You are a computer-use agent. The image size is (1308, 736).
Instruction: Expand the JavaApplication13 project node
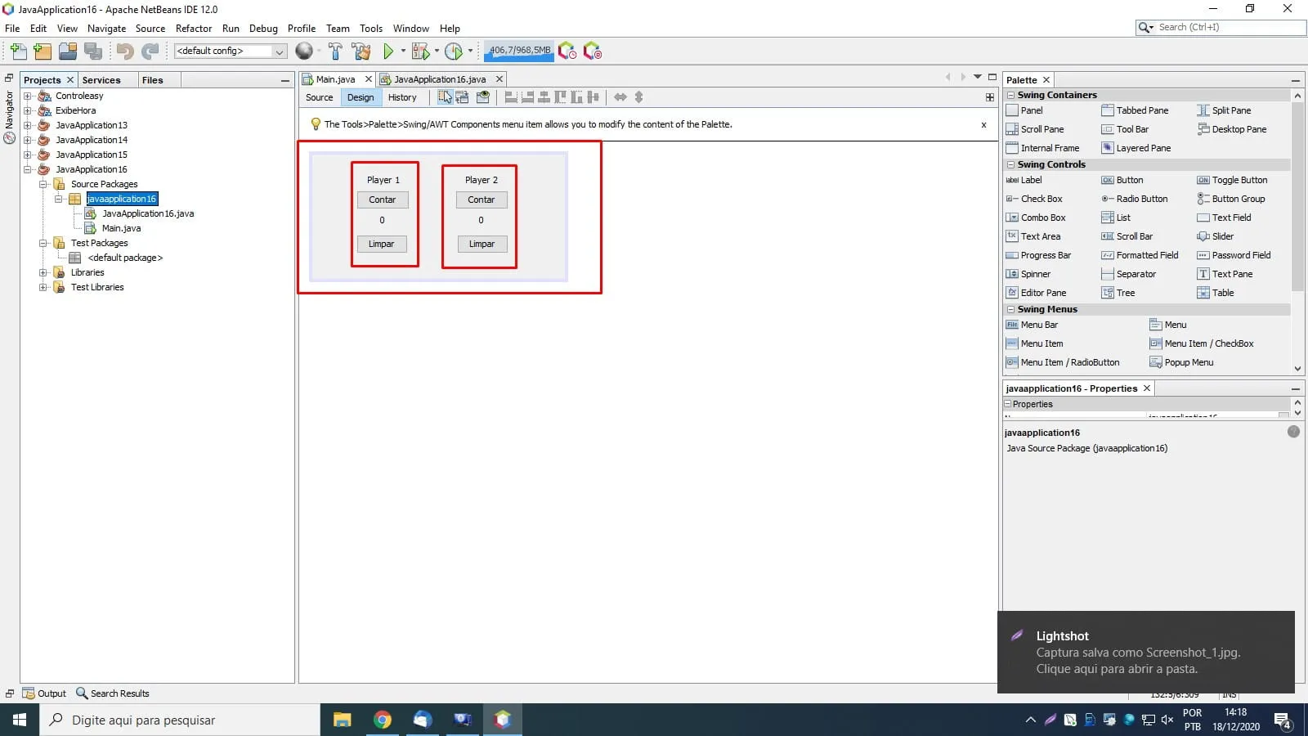(28, 125)
